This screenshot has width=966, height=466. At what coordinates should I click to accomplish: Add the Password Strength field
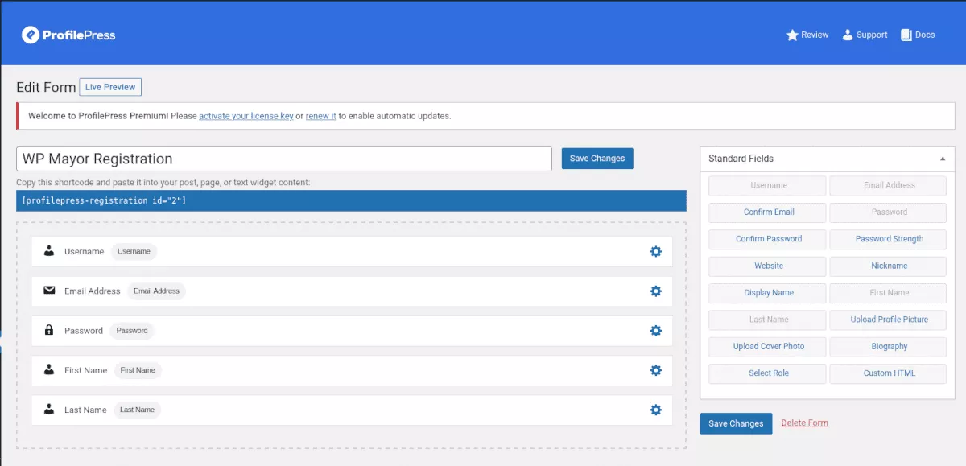coord(889,239)
